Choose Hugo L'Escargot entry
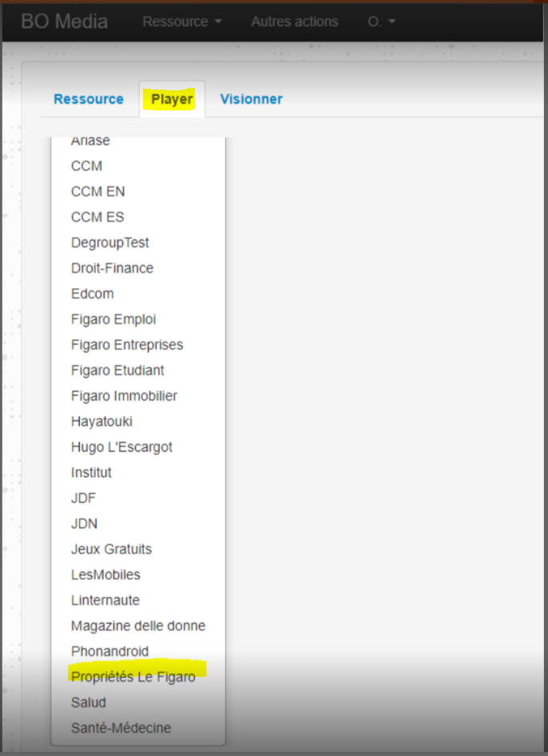Screen dimensions: 548x756 click(121, 447)
